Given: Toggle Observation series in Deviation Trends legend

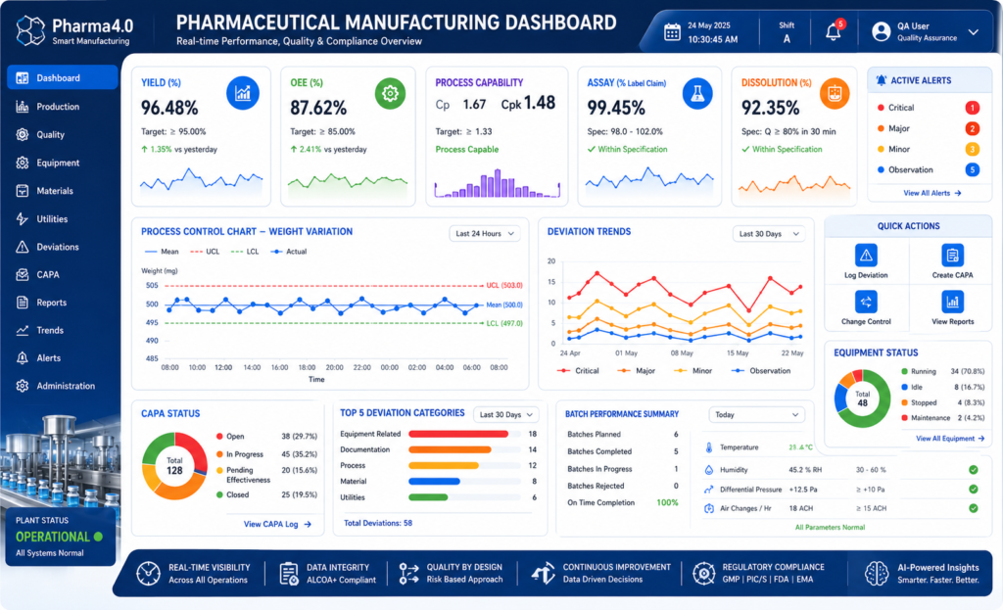Looking at the screenshot, I should pyautogui.click(x=761, y=371).
